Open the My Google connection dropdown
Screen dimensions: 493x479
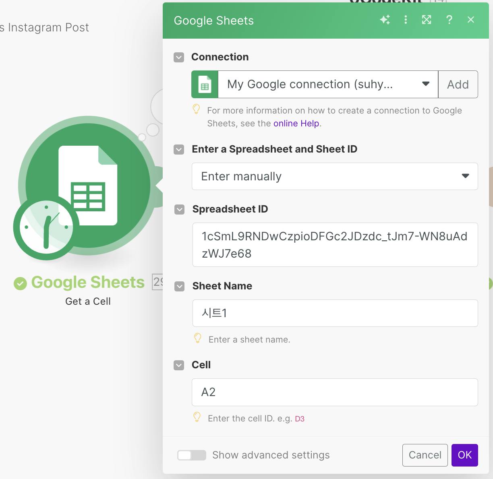[328, 85]
